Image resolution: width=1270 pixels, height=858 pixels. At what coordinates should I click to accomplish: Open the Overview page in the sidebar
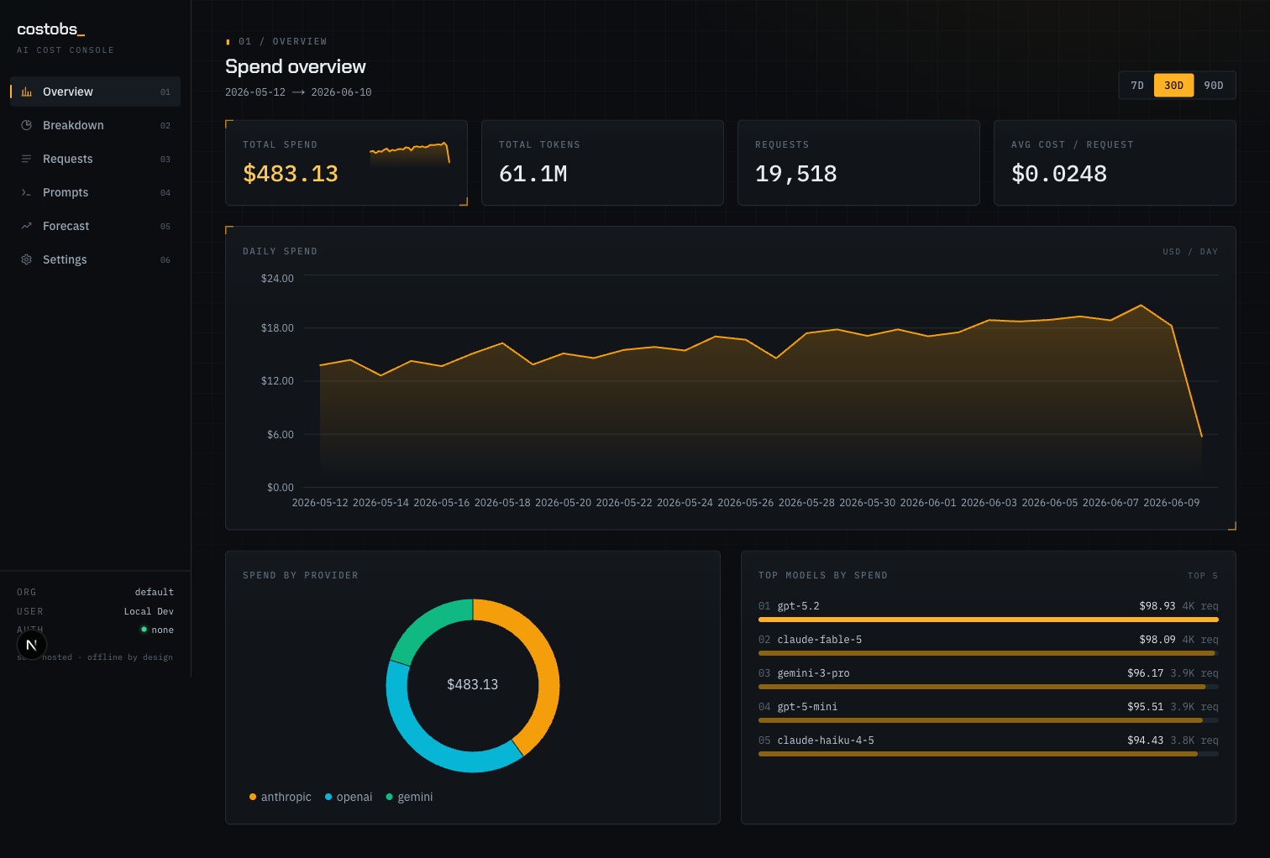tap(96, 92)
